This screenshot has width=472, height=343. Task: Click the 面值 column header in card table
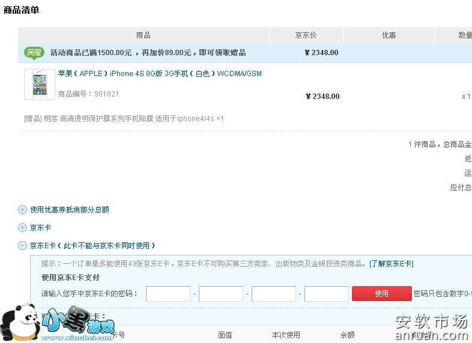[225, 335]
